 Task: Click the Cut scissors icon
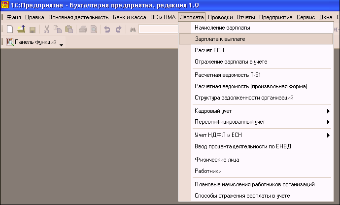click(47, 30)
